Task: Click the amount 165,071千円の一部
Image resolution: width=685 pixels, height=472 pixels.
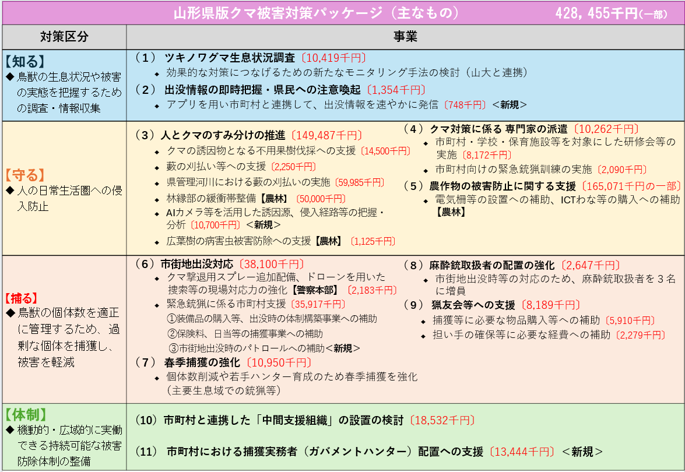Action: point(632,186)
